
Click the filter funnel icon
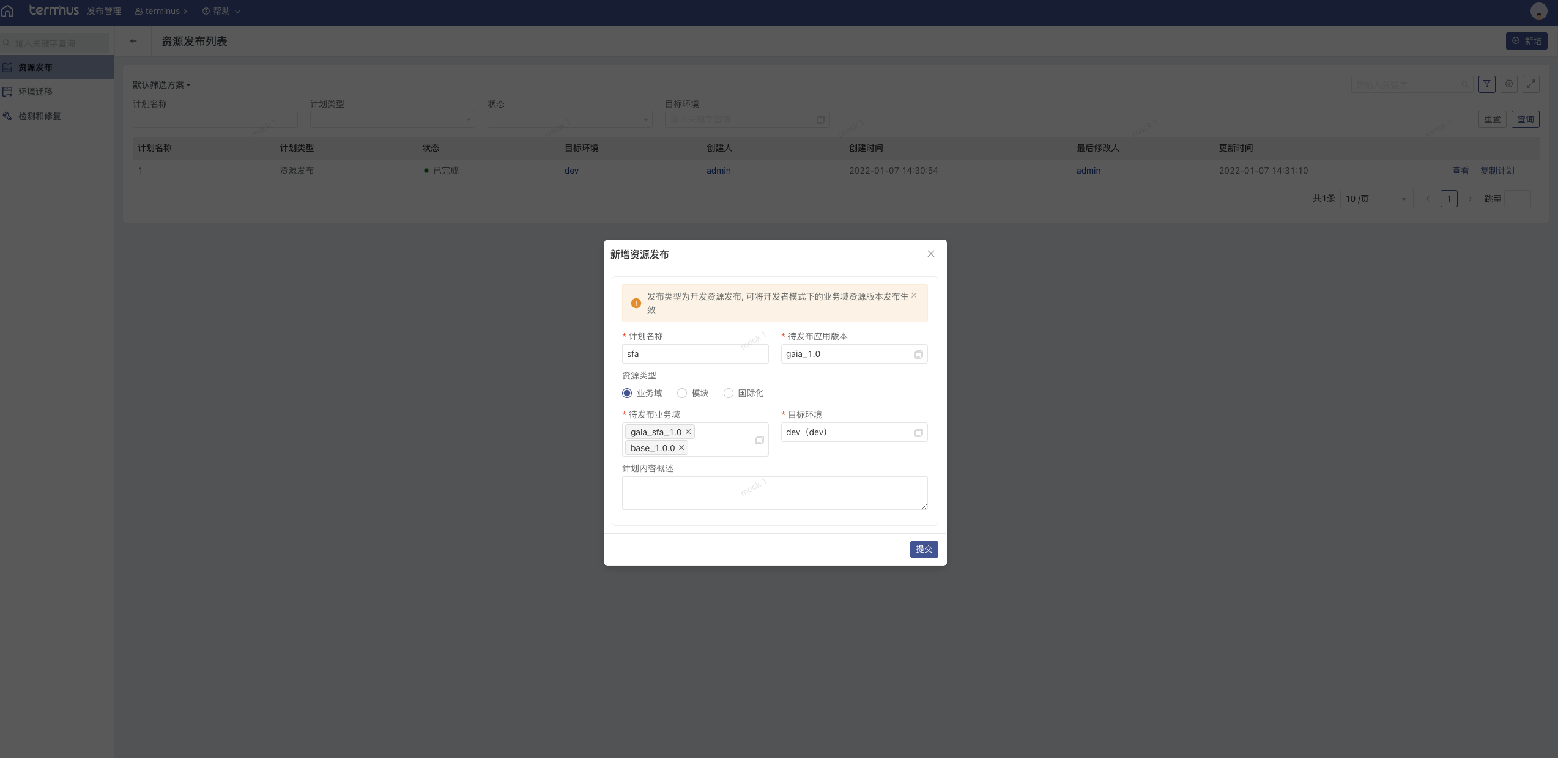coord(1487,84)
